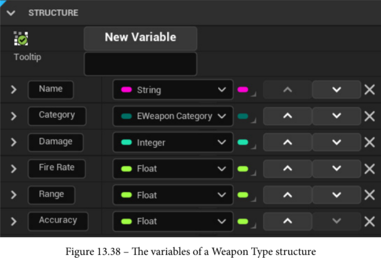Move Fire Rate variable down
The height and width of the screenshot is (258, 381).
(x=336, y=169)
